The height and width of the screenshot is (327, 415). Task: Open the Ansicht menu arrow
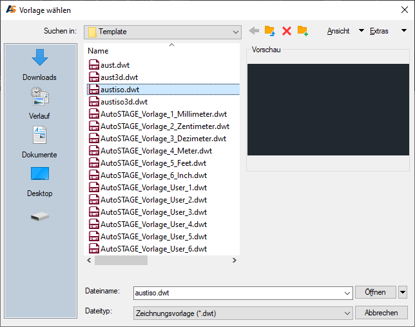pos(362,30)
